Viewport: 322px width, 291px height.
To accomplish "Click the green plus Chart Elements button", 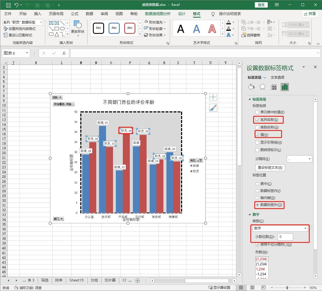I will (x=213, y=97).
